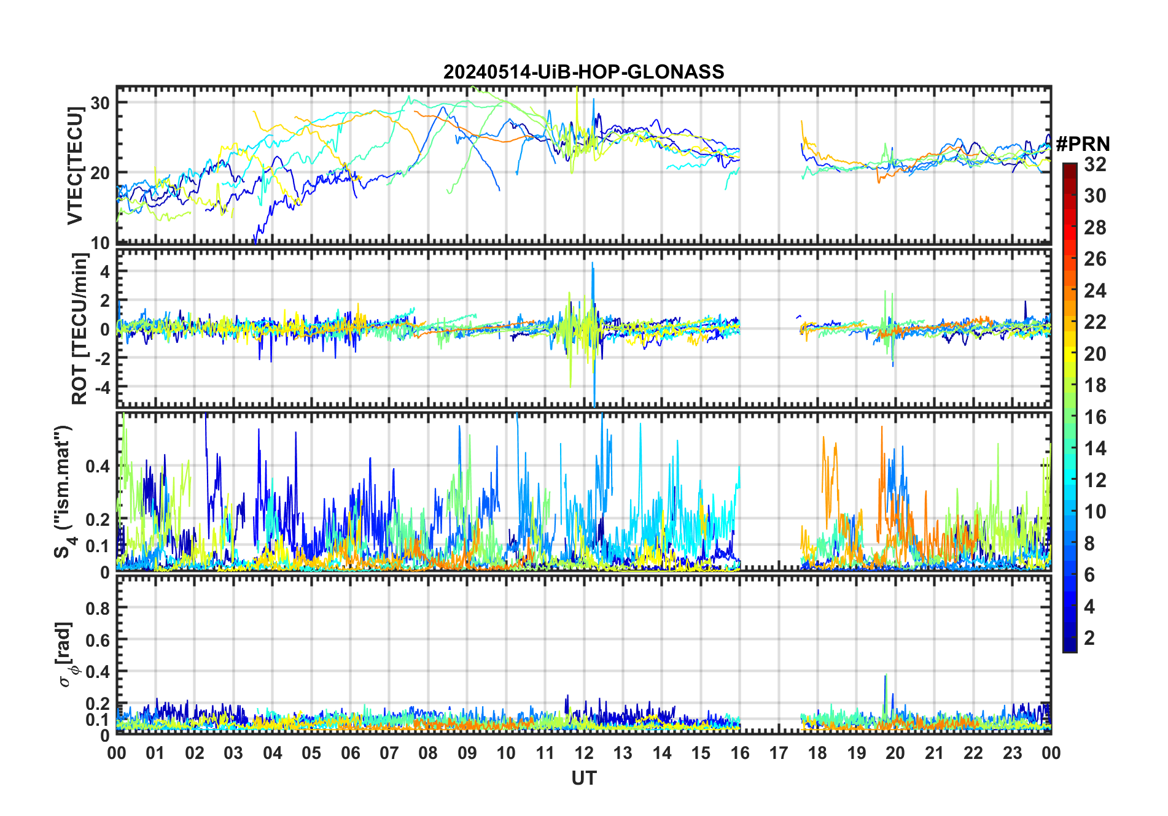
Task: Click x-axis tick label 06
Action: [x=350, y=753]
